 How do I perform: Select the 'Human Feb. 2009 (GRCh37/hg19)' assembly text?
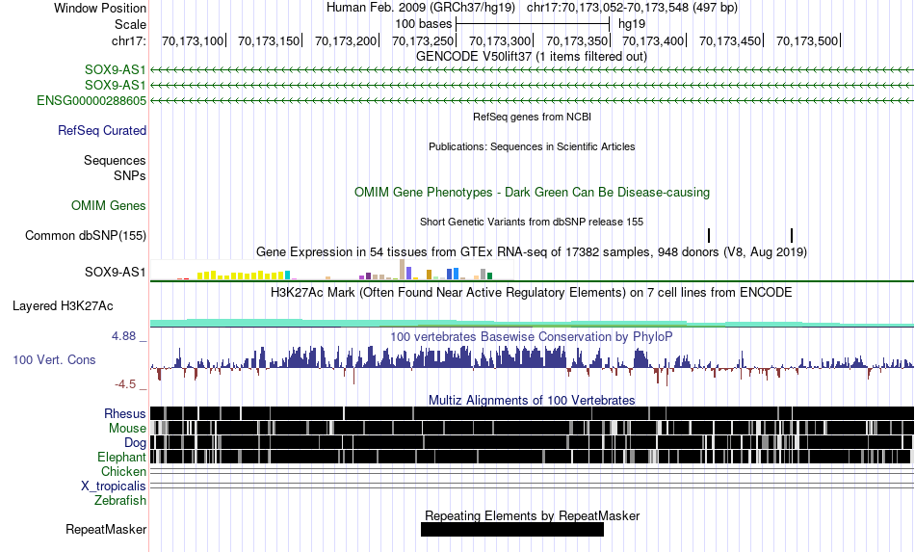point(421,8)
